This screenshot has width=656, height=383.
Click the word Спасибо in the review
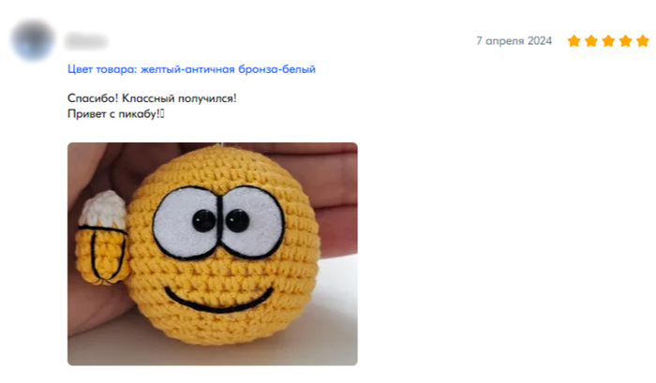(93, 98)
